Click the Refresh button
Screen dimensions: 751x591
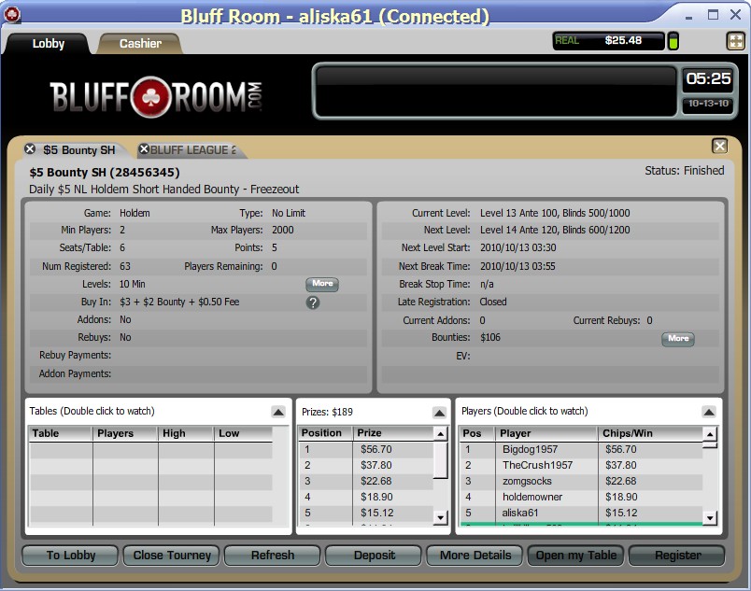(x=273, y=556)
